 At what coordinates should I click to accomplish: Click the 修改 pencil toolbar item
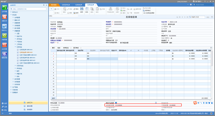point(70,9)
